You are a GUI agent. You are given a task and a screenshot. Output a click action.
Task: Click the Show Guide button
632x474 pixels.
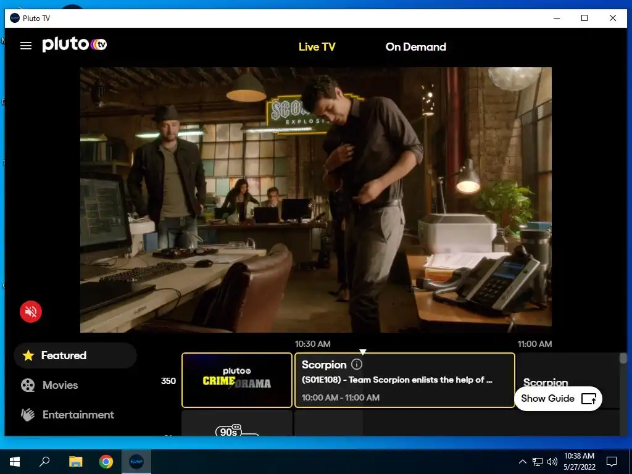pos(558,399)
